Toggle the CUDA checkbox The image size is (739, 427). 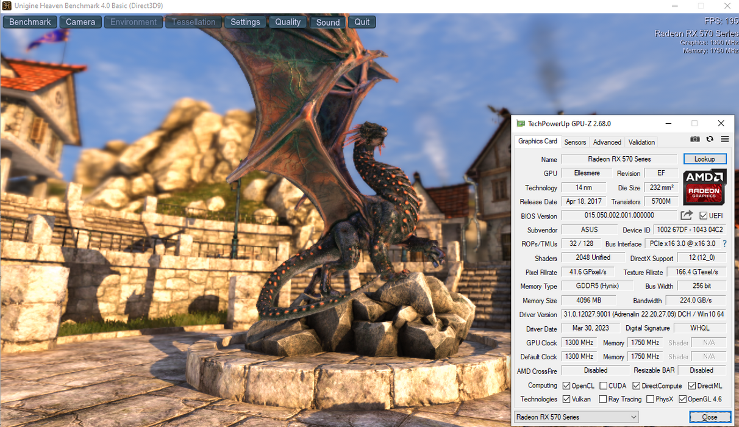603,386
